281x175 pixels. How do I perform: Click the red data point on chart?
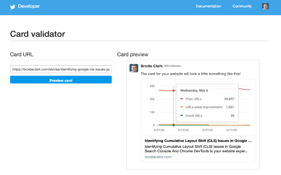[174, 91]
